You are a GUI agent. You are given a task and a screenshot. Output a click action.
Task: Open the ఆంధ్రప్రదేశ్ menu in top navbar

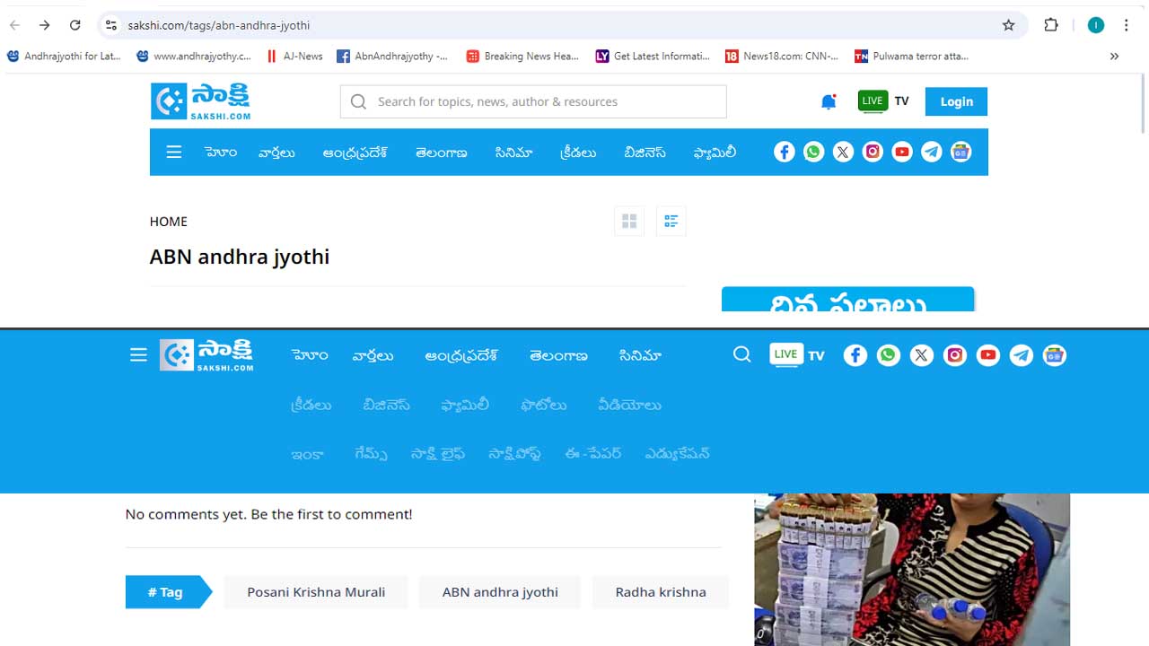[x=355, y=153]
